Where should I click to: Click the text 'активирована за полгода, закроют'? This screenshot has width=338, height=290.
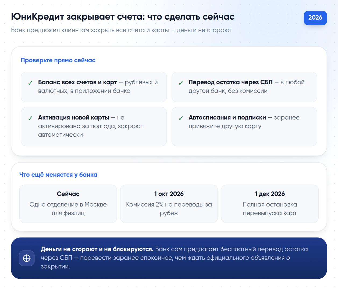click(x=91, y=126)
